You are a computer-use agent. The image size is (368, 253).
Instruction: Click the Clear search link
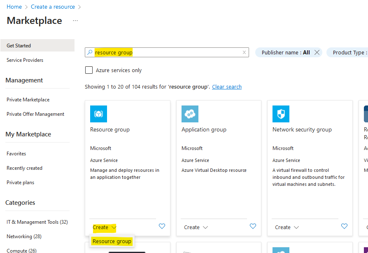226,87
